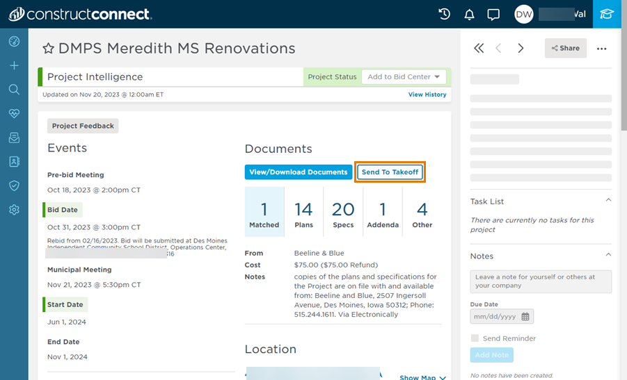Open the messages chat bubble icon
Screen dimensions: 627x380
coord(493,15)
